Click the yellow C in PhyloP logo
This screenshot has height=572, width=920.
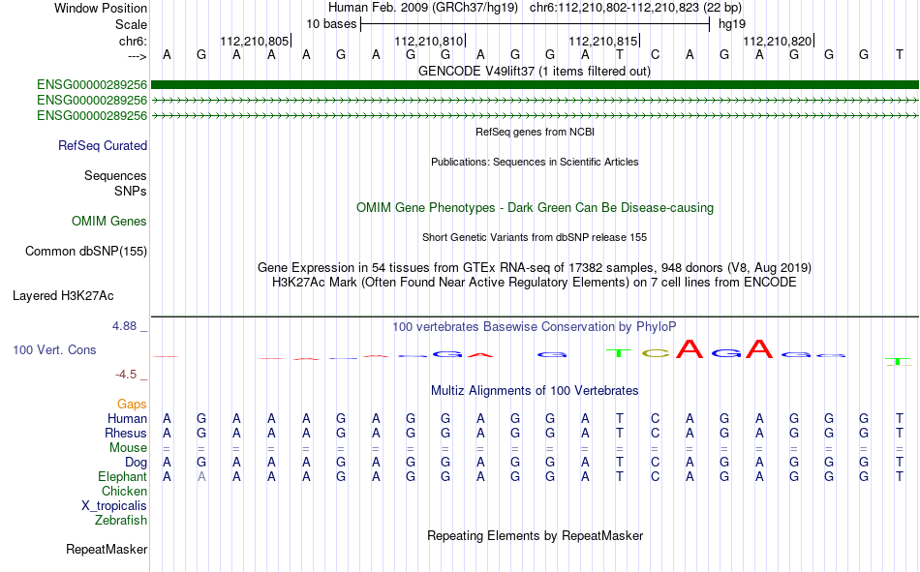656,353
